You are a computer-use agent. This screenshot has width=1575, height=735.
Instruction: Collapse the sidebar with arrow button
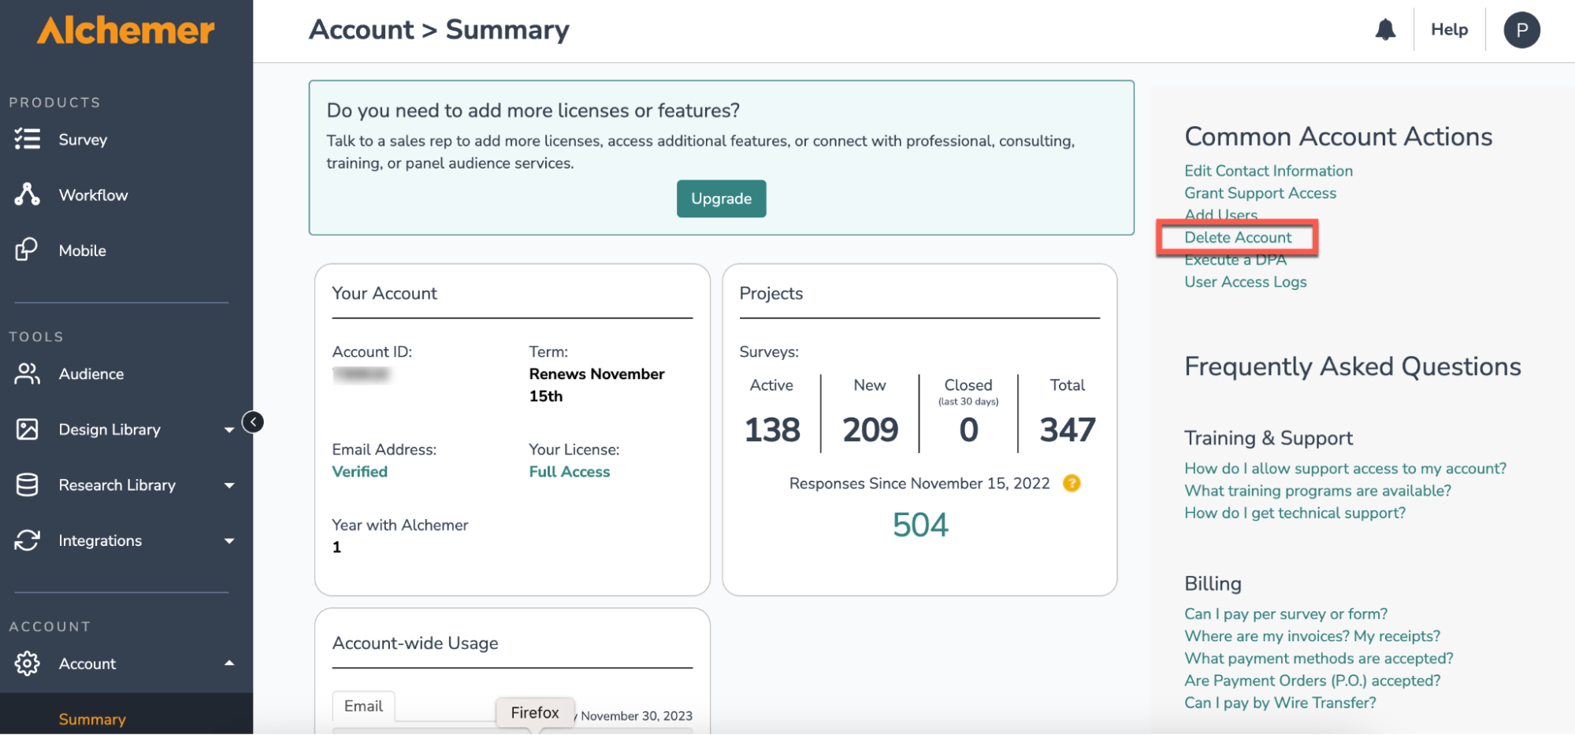(253, 422)
